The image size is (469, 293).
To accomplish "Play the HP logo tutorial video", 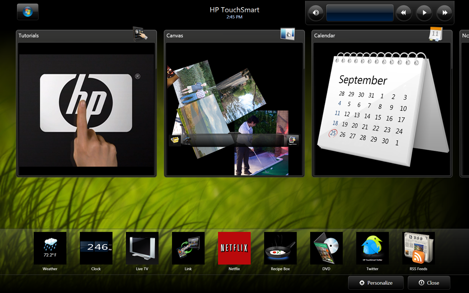I will 87,110.
